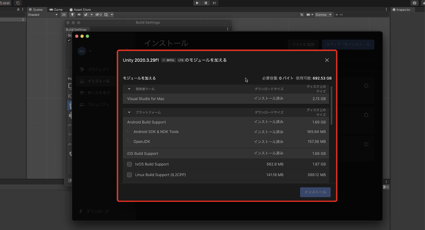Toggle grid snapping icon beside Local
This screenshot has width=425, height=230.
click(18, 3)
